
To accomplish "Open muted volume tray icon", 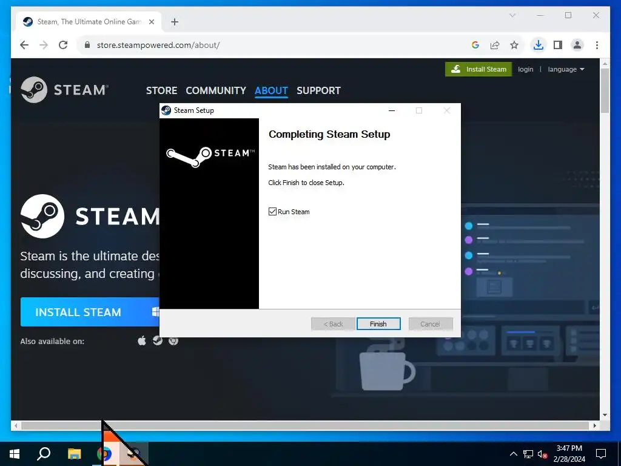I will [x=542, y=454].
